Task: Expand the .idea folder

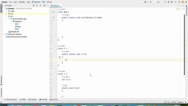Action: click(6, 11)
